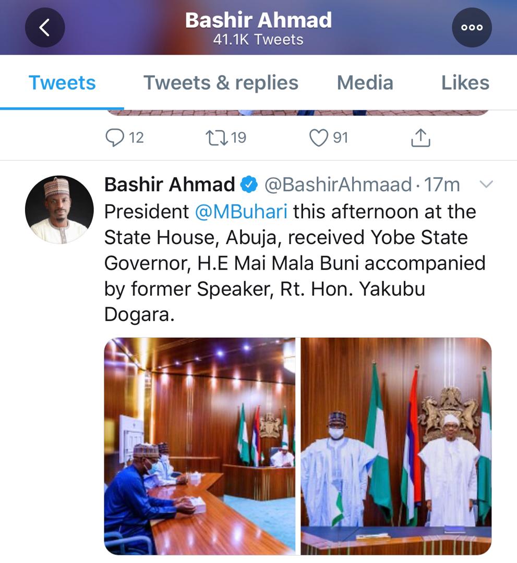Screen dimensions: 517x563
Task: Tap the Bashir Ahmad tweet author name
Action: (x=170, y=185)
